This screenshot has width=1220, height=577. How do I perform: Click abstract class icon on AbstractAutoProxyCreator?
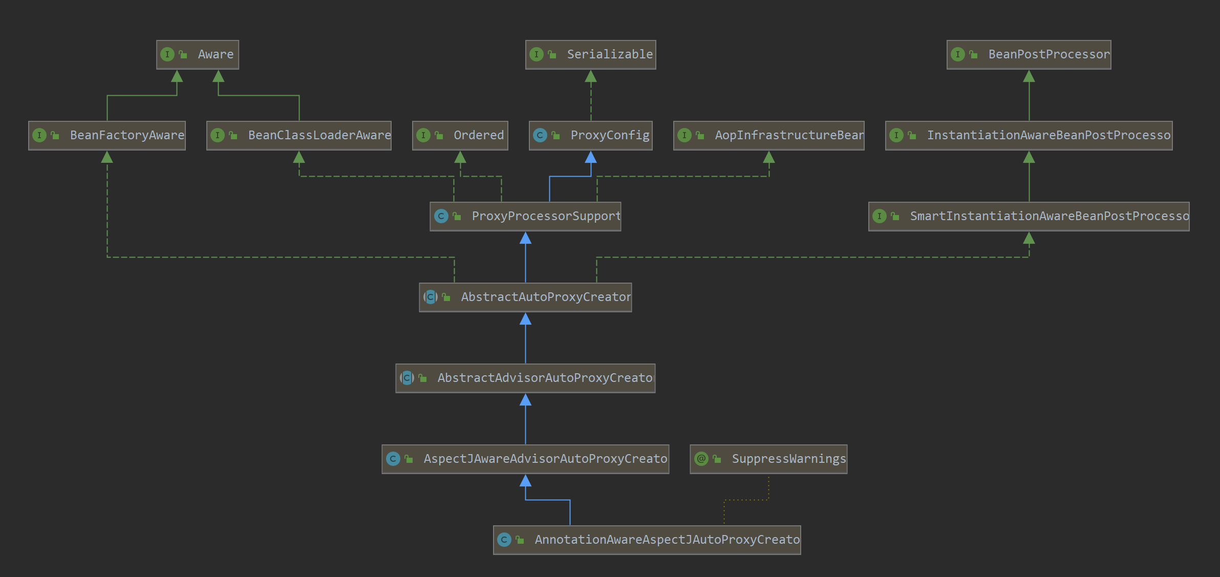pos(431,297)
